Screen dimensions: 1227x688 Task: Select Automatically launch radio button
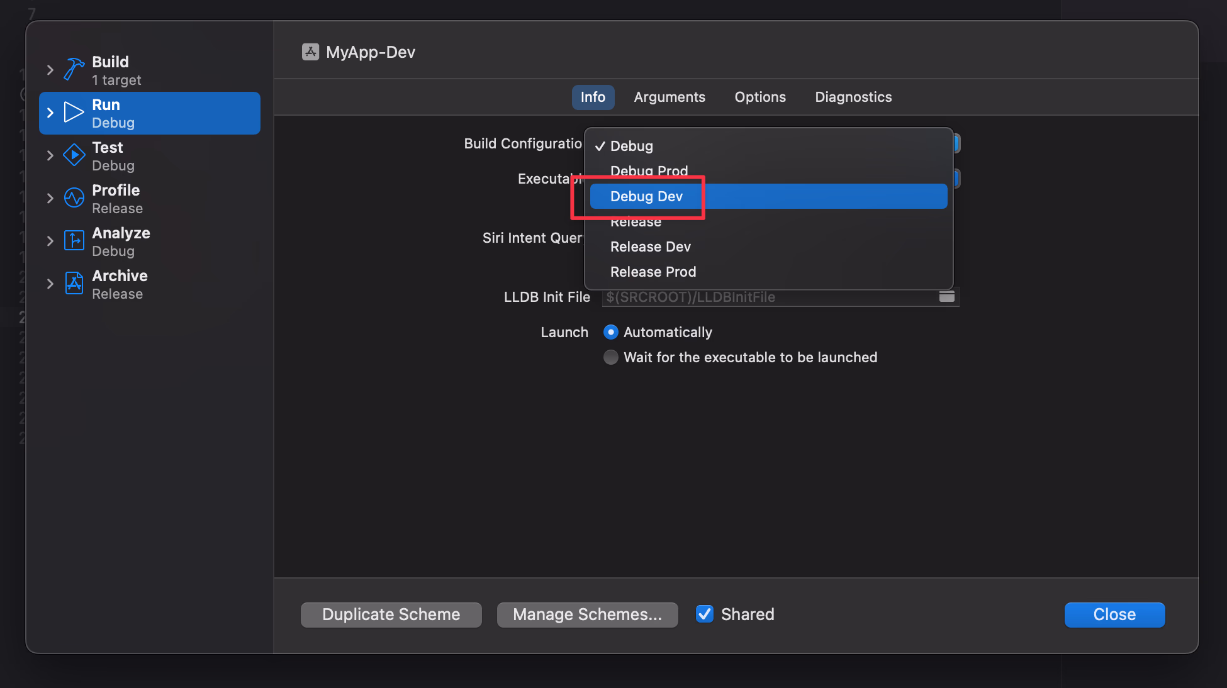[610, 332]
